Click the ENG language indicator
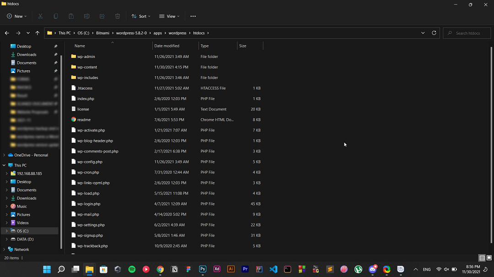The height and width of the screenshot is (277, 494). point(427,269)
